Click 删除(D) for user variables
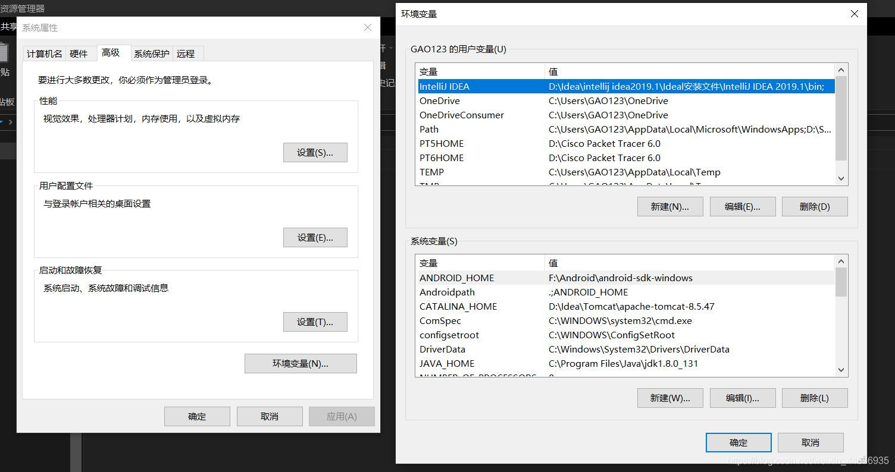895x472 pixels. click(815, 206)
